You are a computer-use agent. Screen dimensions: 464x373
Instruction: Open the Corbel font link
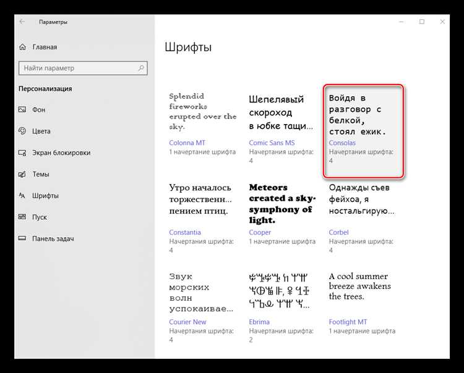click(338, 232)
